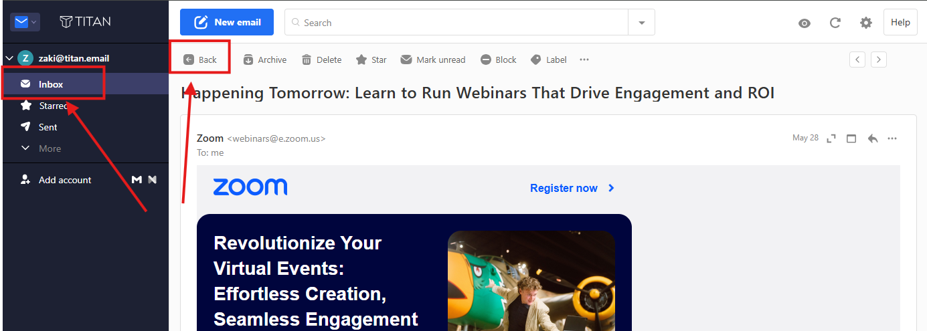This screenshot has height=331, width=927.
Task: Apply a Label to the email
Action: pyautogui.click(x=549, y=60)
